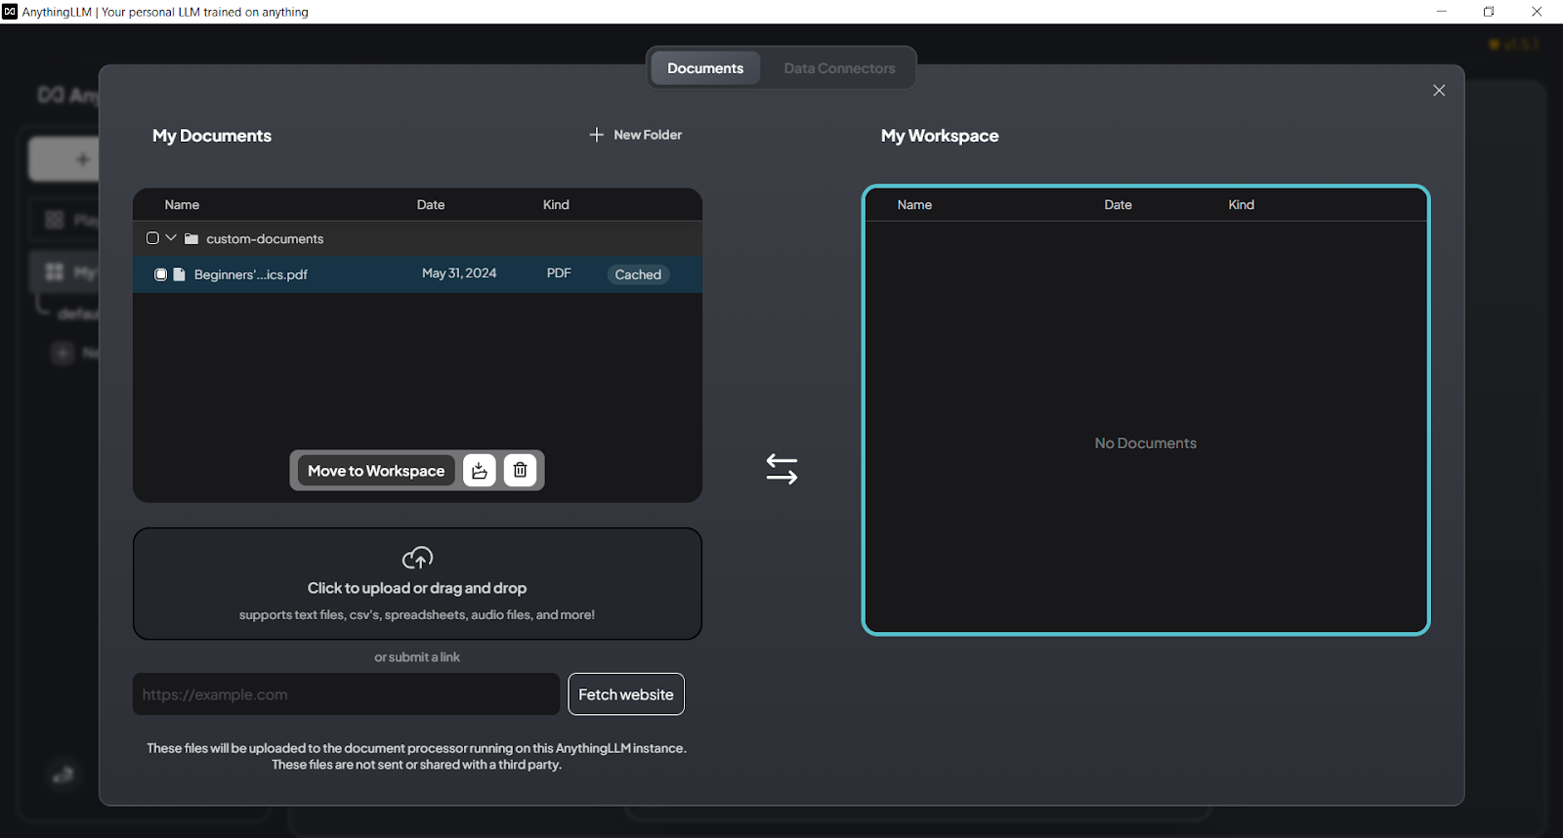The height and width of the screenshot is (838, 1563).
Task: Click the Name column header in My Documents
Action: [x=182, y=205]
